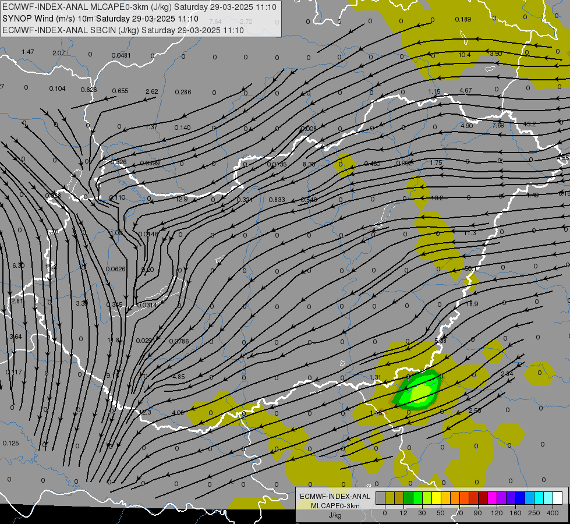Click the 4.90 value on the map
Viewport: 570px width, 524px height.
point(466,126)
